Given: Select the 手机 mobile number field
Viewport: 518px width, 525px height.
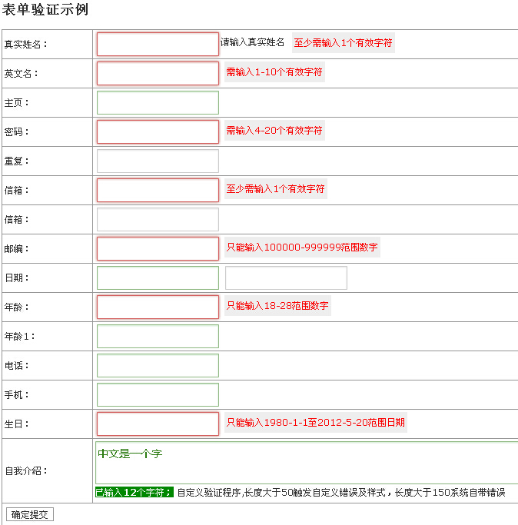Looking at the screenshot, I should [x=158, y=394].
